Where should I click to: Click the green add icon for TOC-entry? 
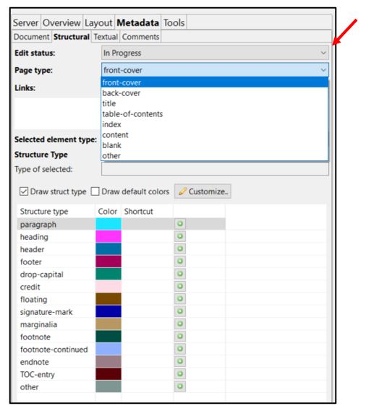click(x=180, y=373)
